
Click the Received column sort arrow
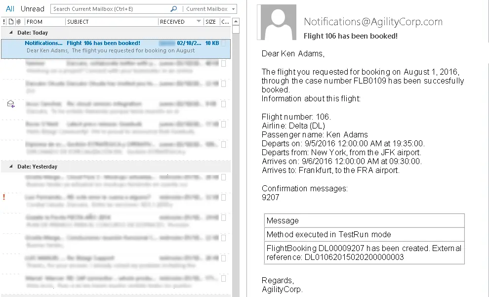[x=199, y=21]
